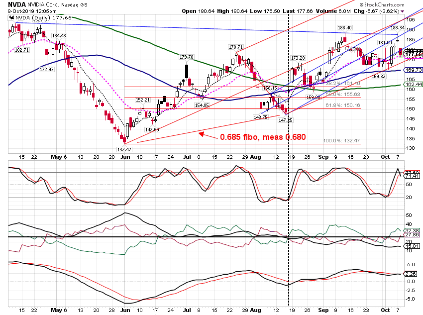The height and width of the screenshot is (315, 423).
Task: Click the 147.25 August low label
Action: click(286, 120)
